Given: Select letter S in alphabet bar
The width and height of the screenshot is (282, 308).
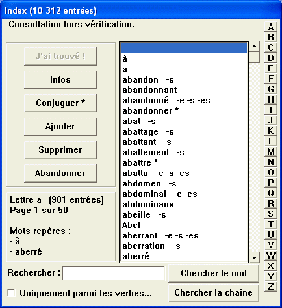Looking at the screenshot, I should point(270,214).
